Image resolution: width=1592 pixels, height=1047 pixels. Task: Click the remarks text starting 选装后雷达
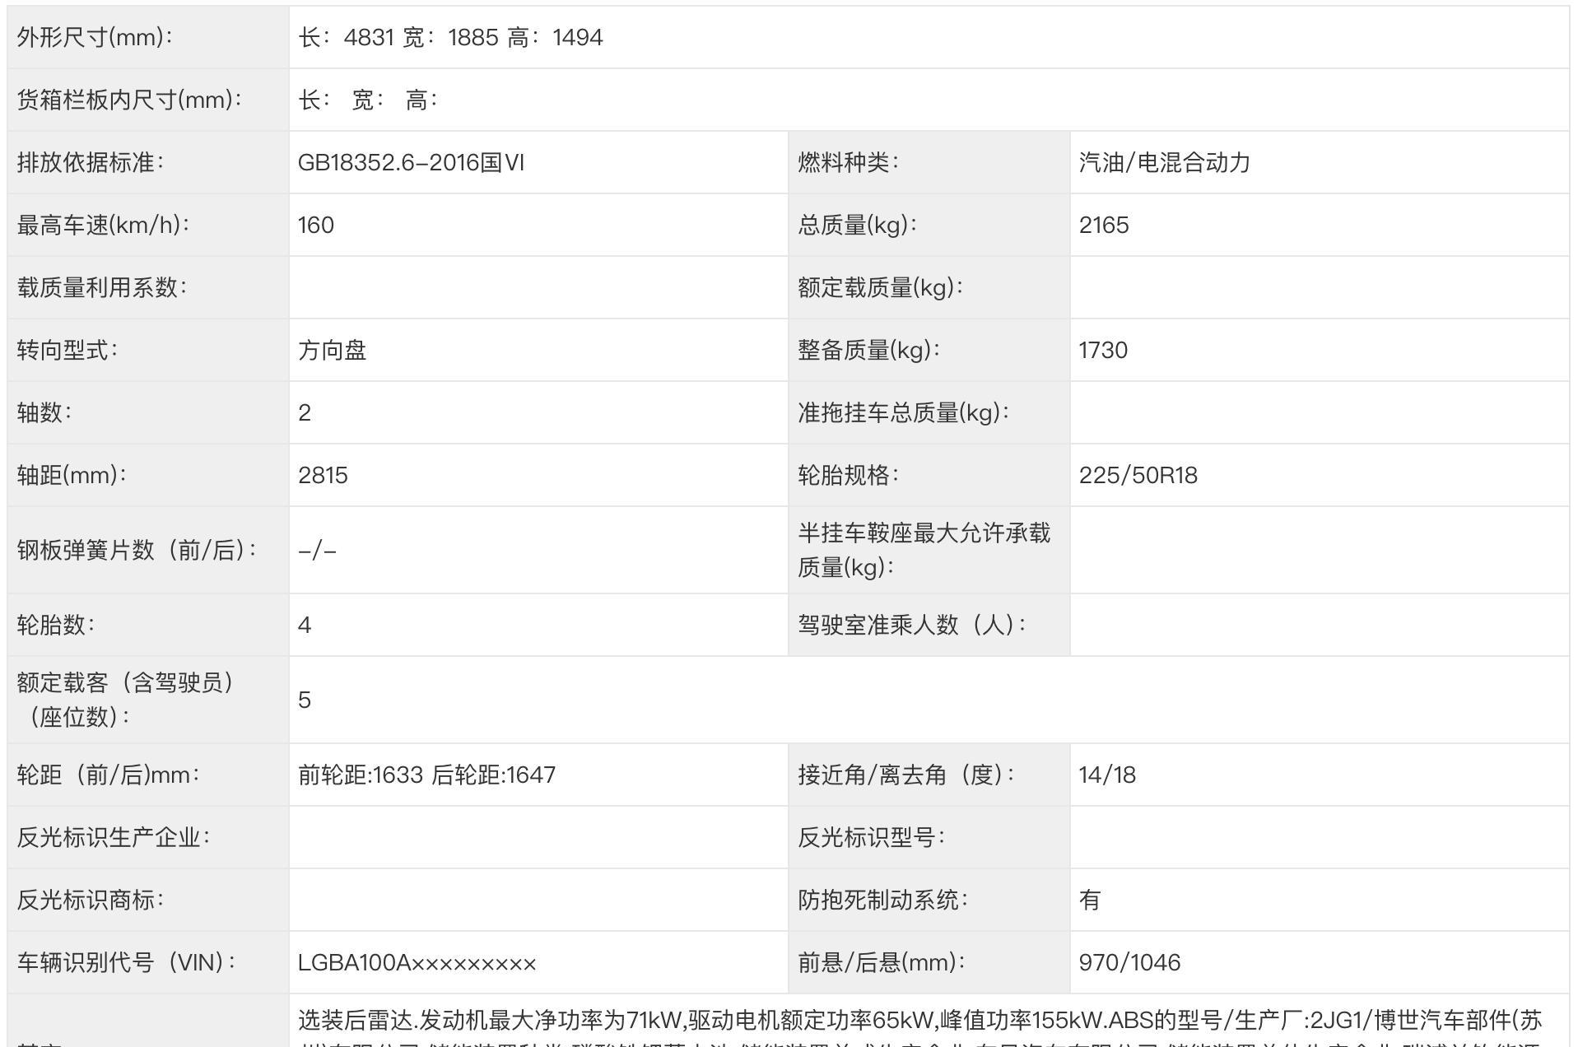pyautogui.click(x=920, y=1027)
